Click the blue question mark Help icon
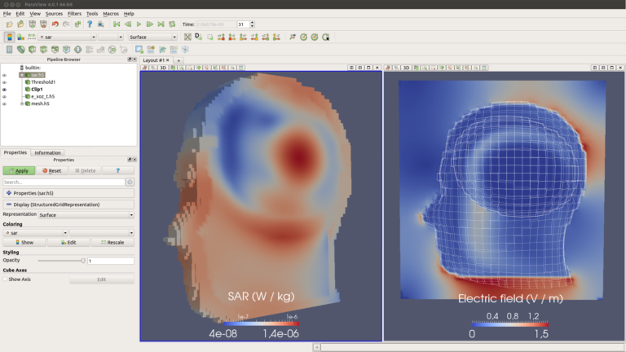This screenshot has width=626, height=352. tap(89, 24)
